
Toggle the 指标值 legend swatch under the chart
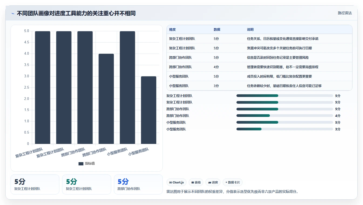click(x=81, y=164)
